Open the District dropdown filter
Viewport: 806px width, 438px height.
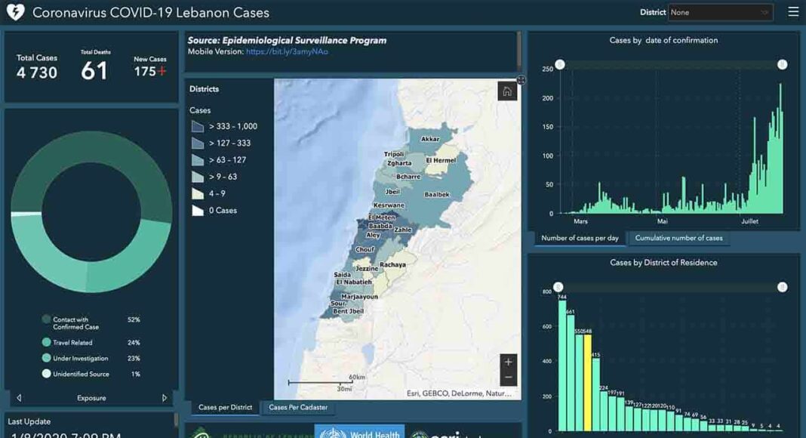[720, 12]
